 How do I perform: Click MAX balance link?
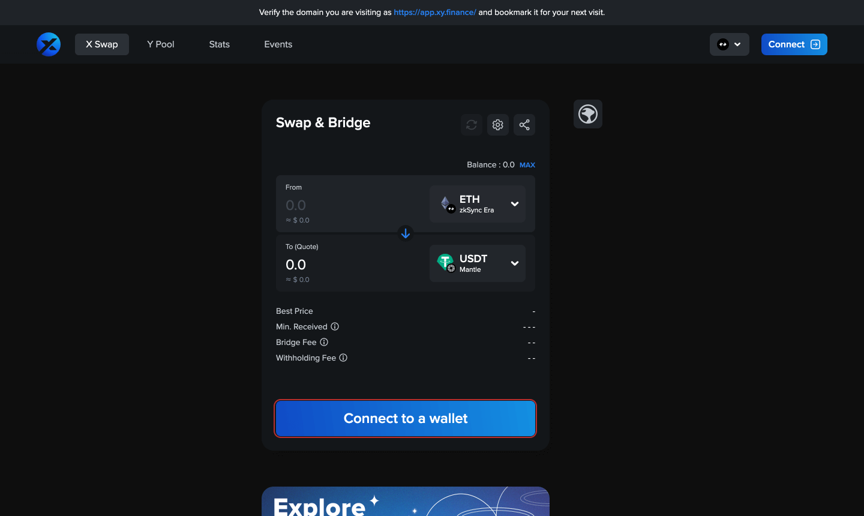tap(527, 165)
